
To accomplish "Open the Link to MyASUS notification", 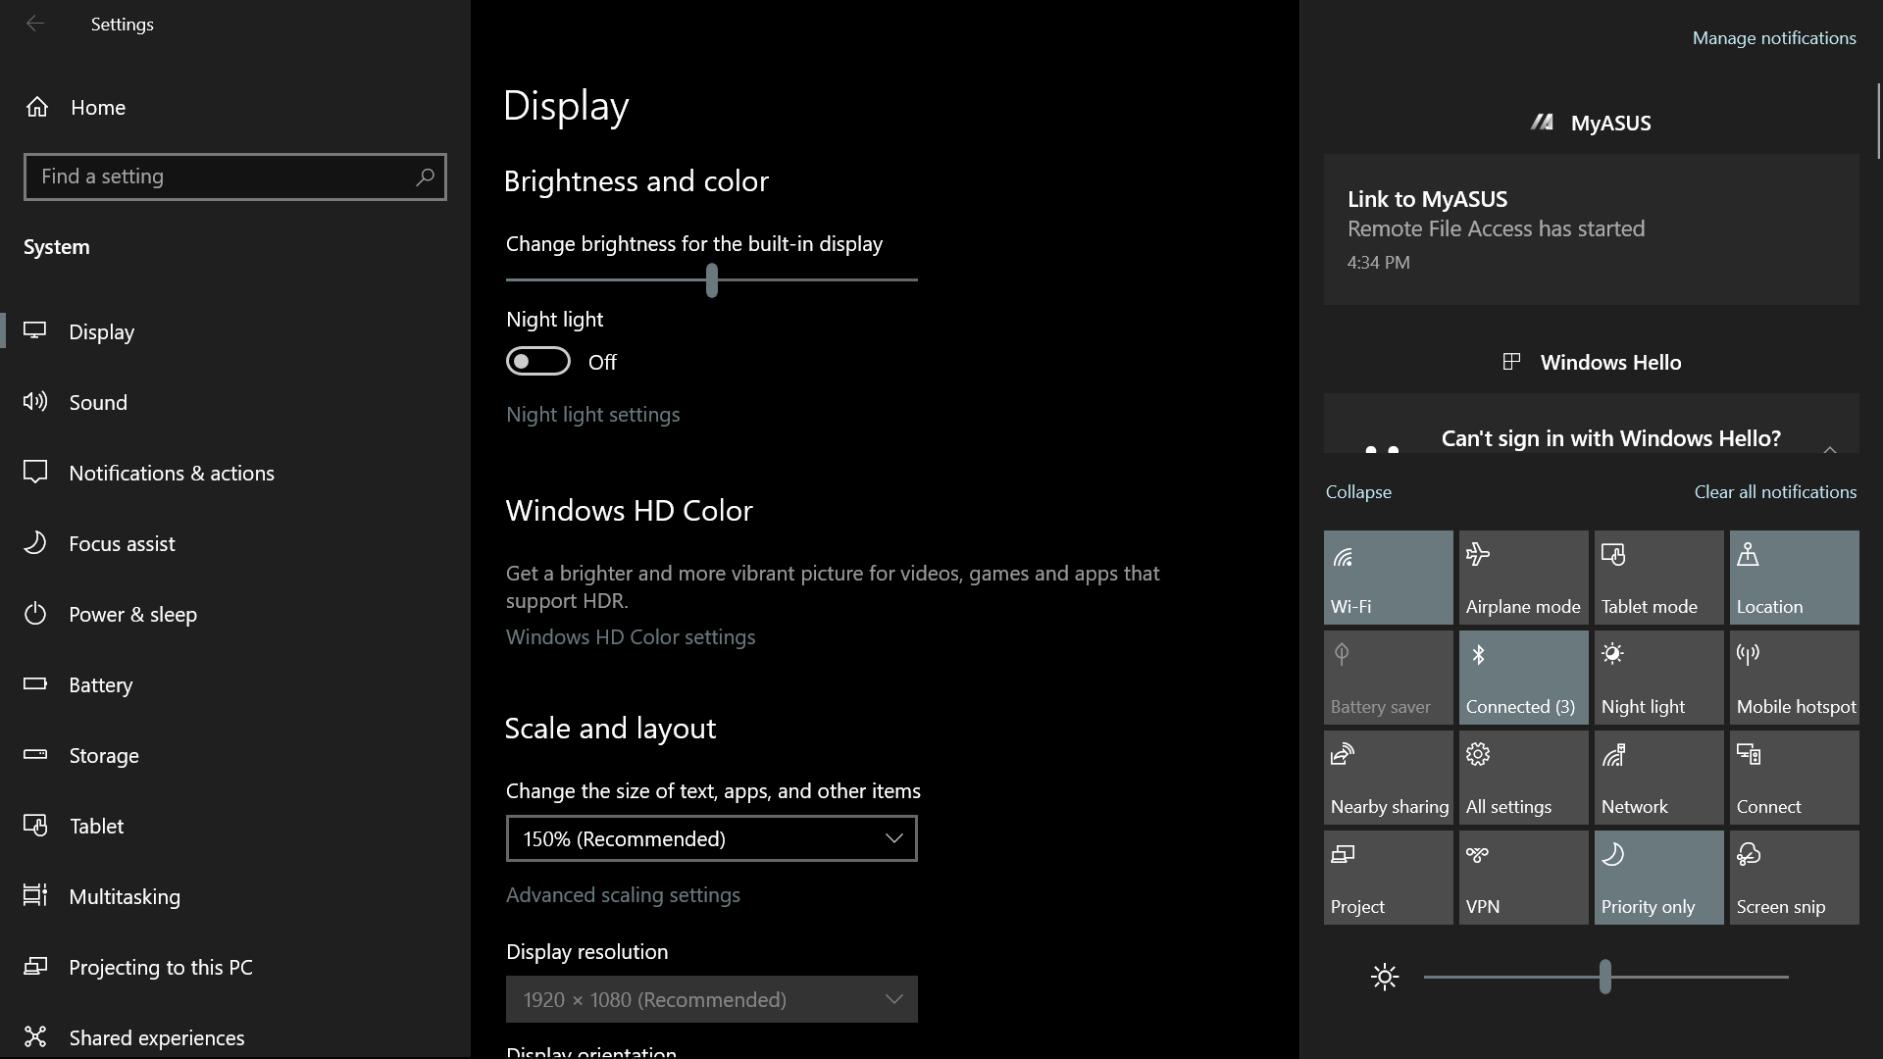I will click(x=1592, y=229).
